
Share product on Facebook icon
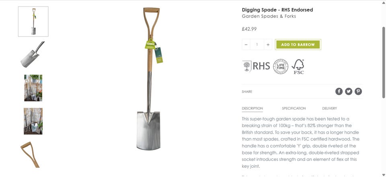[339, 92]
